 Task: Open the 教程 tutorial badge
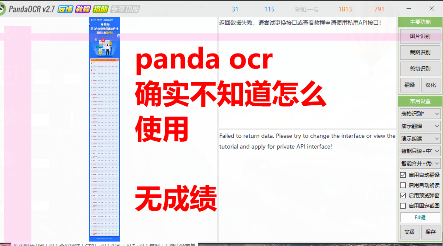[x=83, y=9]
